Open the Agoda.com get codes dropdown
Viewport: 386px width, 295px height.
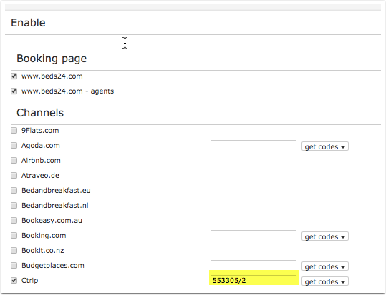coord(325,146)
